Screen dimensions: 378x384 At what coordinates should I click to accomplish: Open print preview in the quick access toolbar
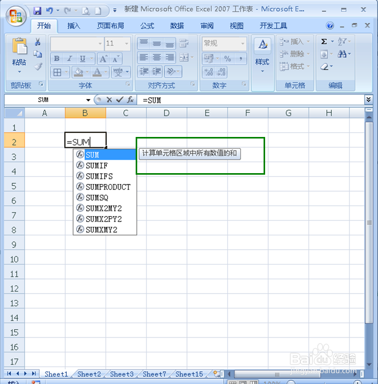(x=85, y=11)
